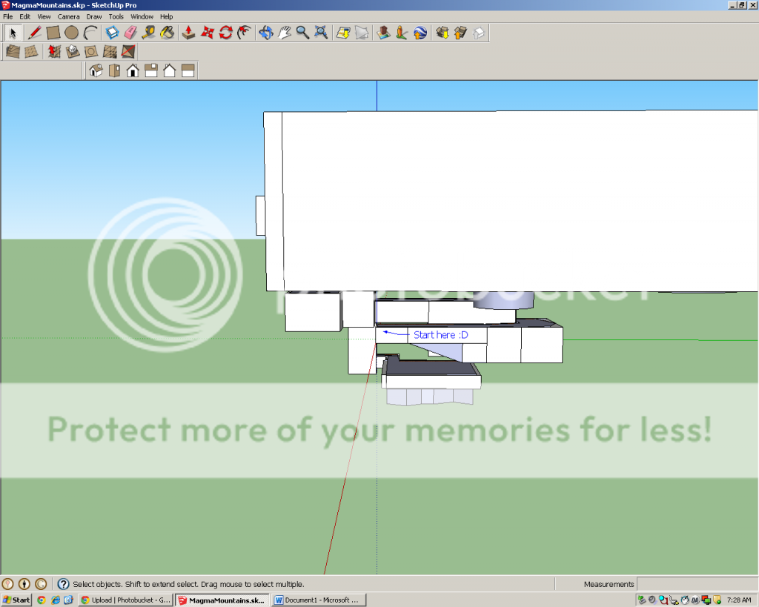Switch to the Iso view

click(x=96, y=70)
